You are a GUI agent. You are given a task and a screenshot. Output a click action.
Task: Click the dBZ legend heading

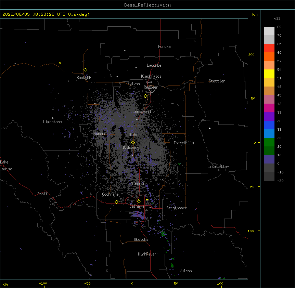click(277, 18)
